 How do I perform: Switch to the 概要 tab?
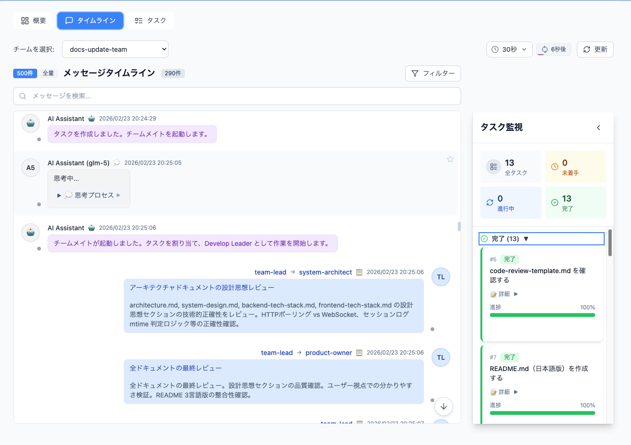click(x=32, y=20)
